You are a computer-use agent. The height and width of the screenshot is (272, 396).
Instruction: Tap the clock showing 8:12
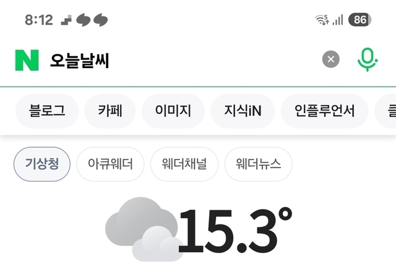click(39, 20)
